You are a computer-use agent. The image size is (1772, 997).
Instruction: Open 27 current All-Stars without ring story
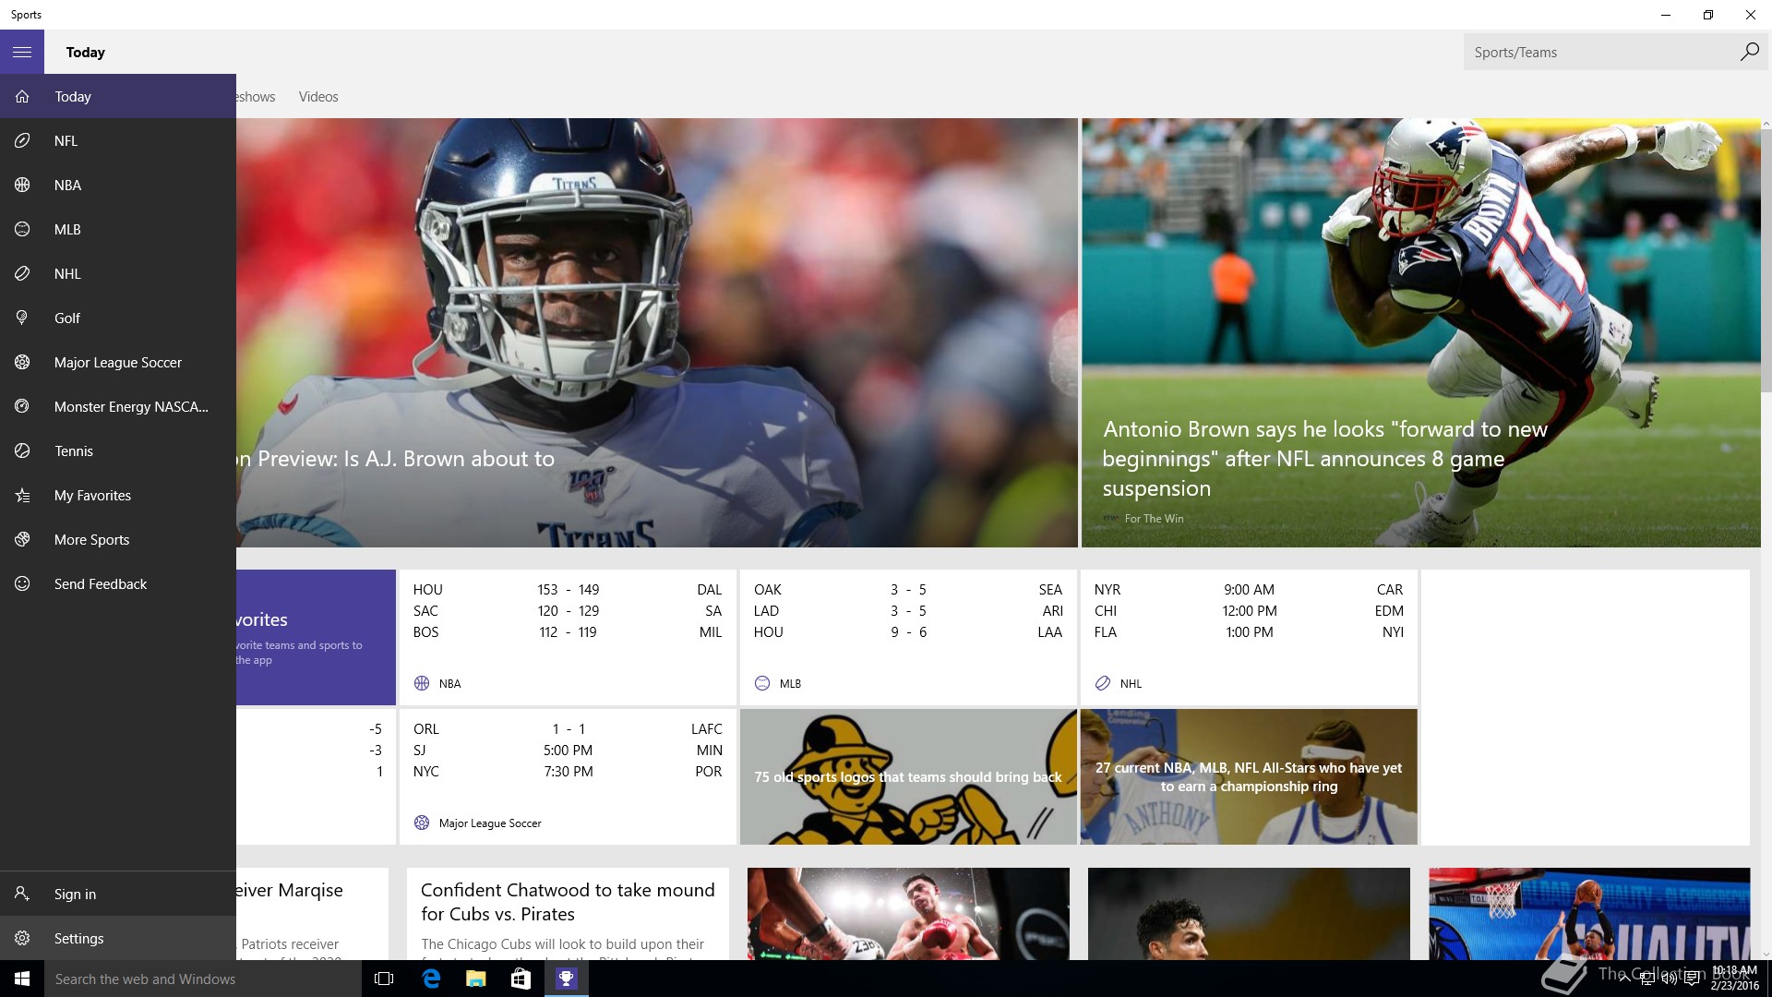[1249, 776]
